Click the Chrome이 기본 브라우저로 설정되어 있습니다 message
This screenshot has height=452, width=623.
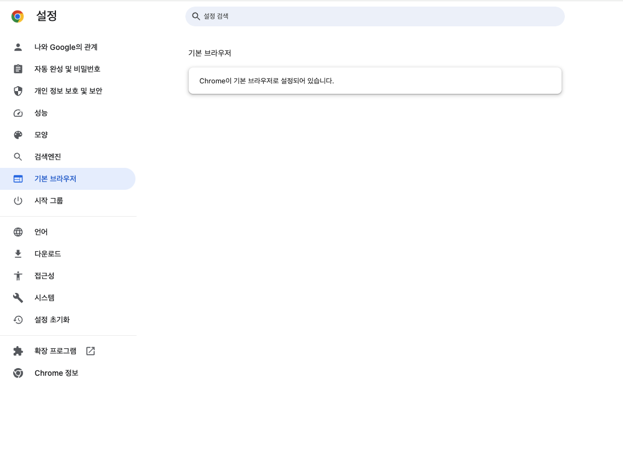tap(267, 81)
